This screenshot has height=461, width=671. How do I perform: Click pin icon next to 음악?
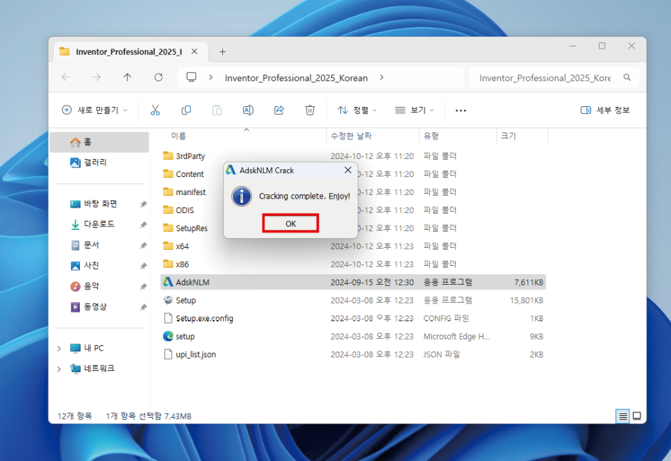[x=143, y=287]
